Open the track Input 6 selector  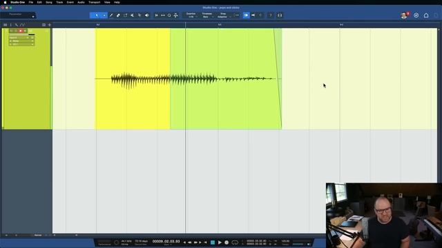pyautogui.click(x=21, y=37)
